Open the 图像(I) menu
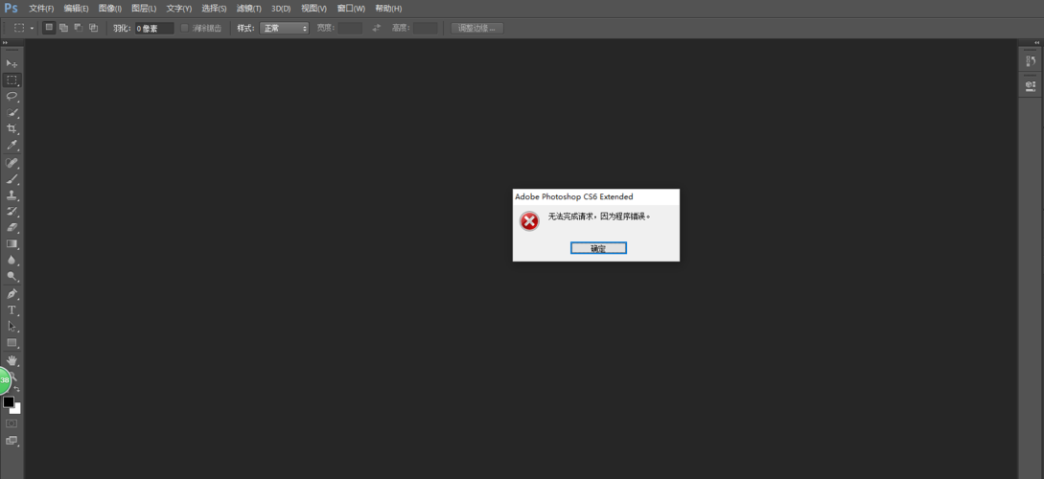1044x479 pixels. click(x=110, y=9)
